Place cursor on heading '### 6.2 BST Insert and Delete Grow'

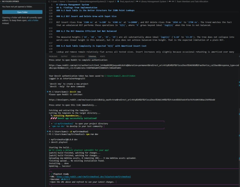point(86,16)
